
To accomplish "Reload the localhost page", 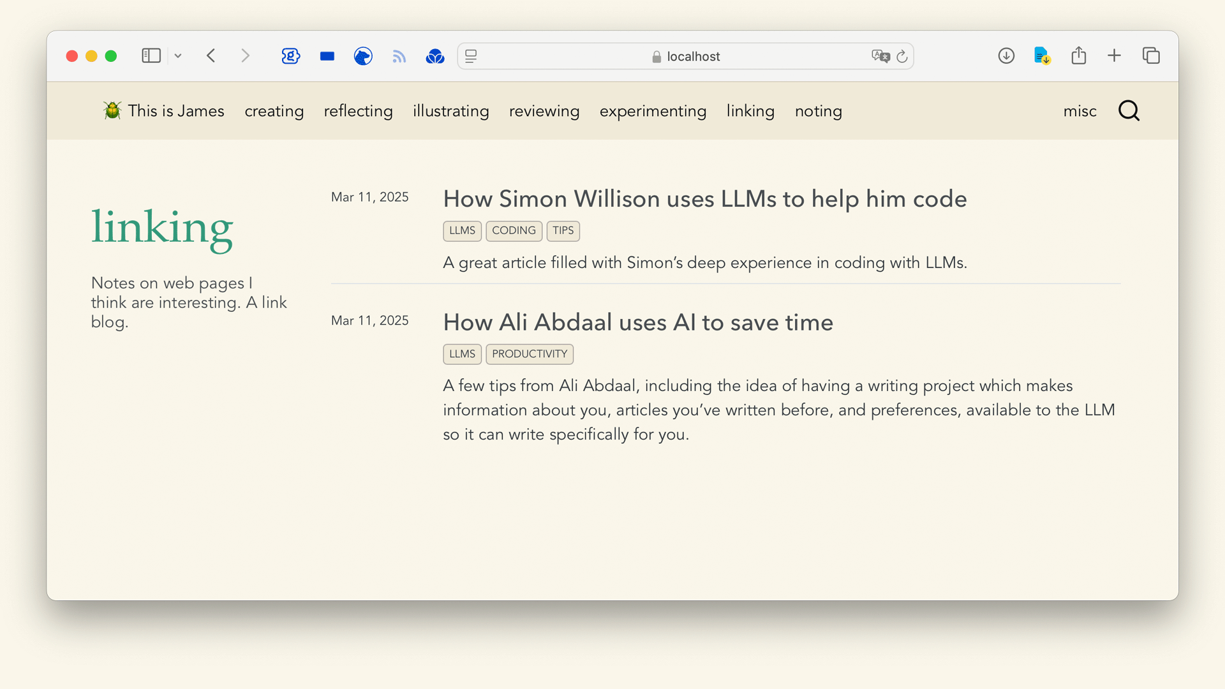I will [x=902, y=56].
